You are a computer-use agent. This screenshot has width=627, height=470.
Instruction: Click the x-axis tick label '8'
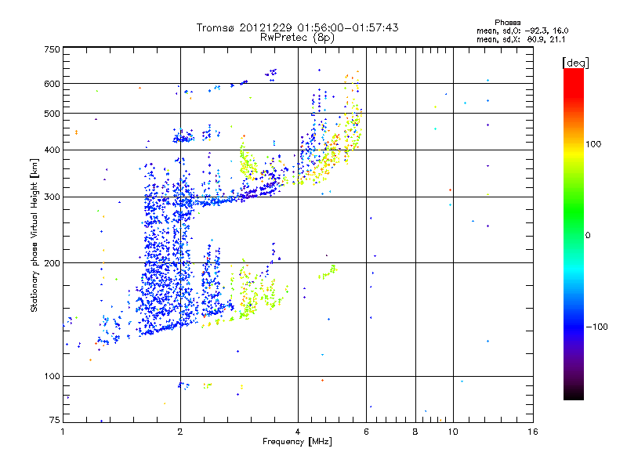(x=415, y=432)
